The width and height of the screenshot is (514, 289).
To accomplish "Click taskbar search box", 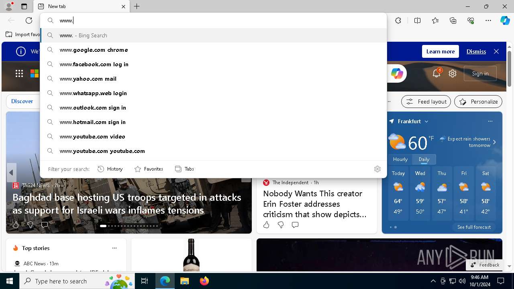I will (x=78, y=281).
